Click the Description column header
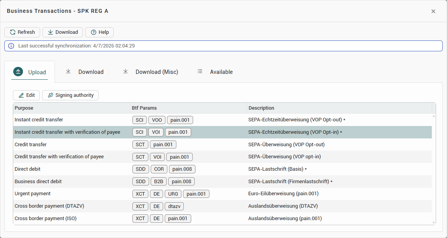The height and width of the screenshot is (238, 447). pos(261,108)
